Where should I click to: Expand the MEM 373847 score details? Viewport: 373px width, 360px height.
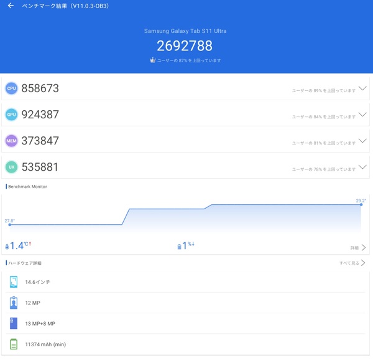point(362,141)
